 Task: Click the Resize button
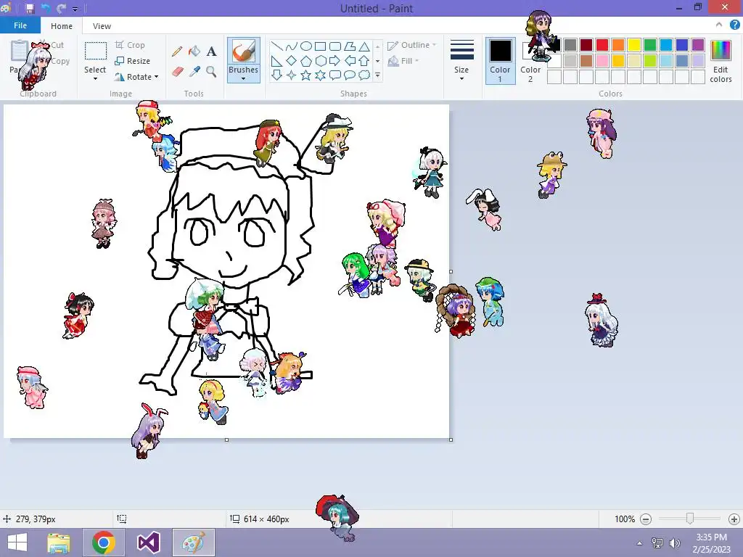(133, 61)
